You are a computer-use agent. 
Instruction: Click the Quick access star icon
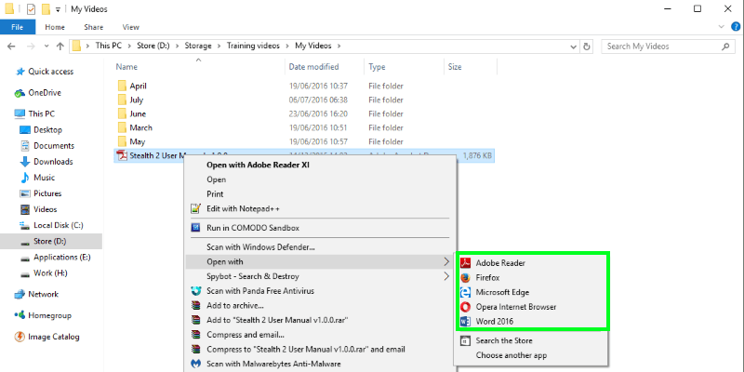(x=20, y=72)
